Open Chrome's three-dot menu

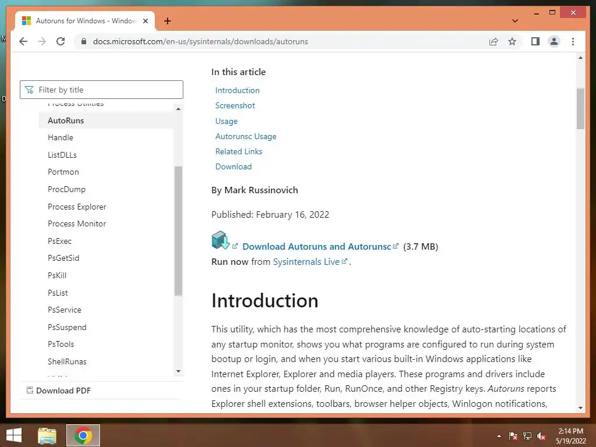[x=573, y=41]
